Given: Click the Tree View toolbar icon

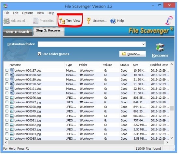Looking at the screenshot, I should 62,21.
